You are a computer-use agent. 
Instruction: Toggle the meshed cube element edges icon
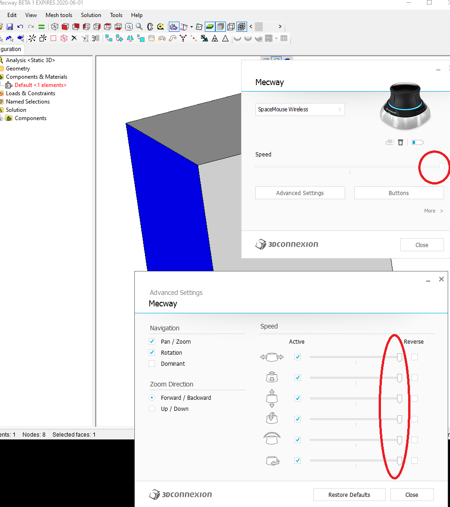pos(242,27)
